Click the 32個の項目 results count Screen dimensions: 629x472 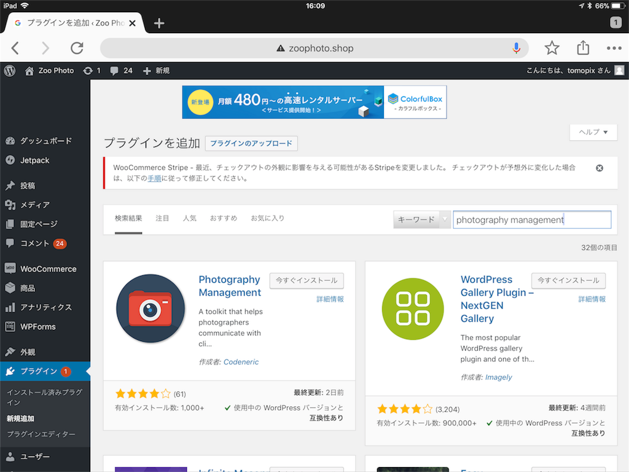tap(599, 248)
